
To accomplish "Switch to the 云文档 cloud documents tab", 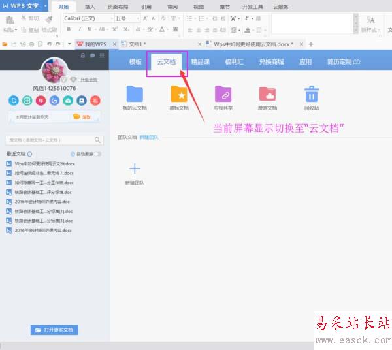I will coord(166,61).
